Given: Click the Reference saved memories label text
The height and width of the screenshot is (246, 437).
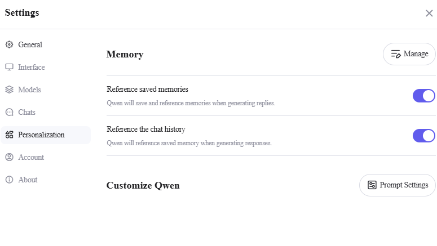Looking at the screenshot, I should click(x=147, y=90).
